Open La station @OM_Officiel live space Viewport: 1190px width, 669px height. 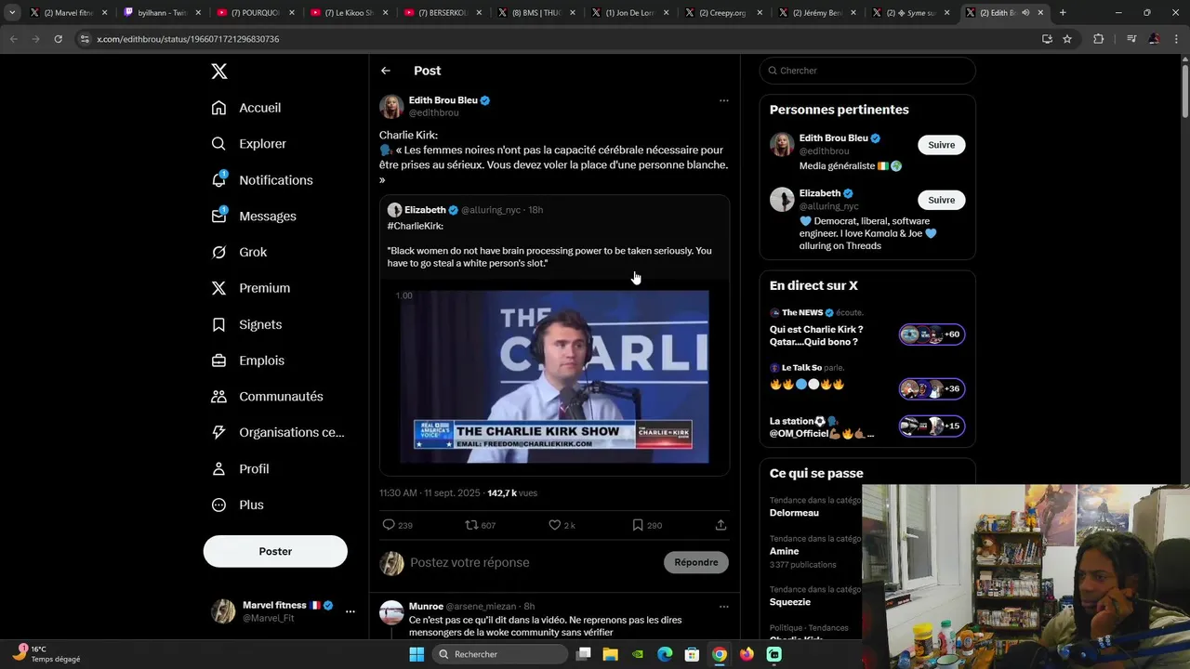[x=867, y=426]
